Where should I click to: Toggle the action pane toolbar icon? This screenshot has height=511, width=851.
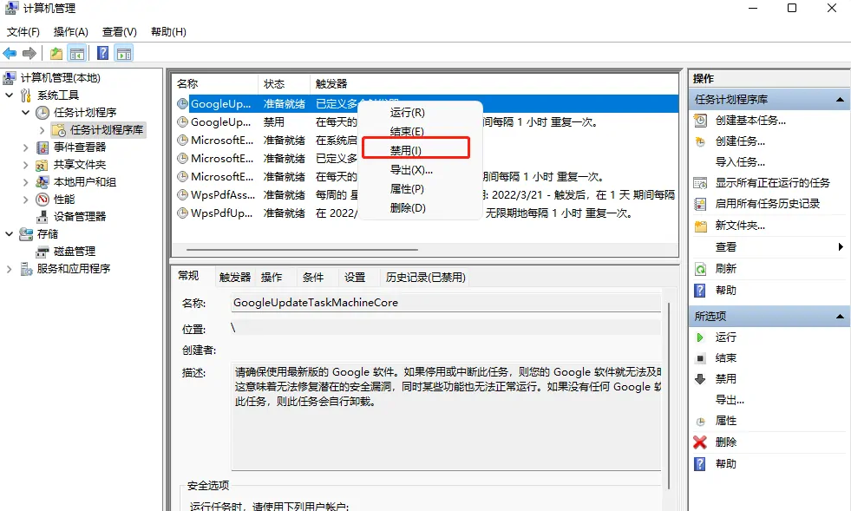pyautogui.click(x=123, y=53)
